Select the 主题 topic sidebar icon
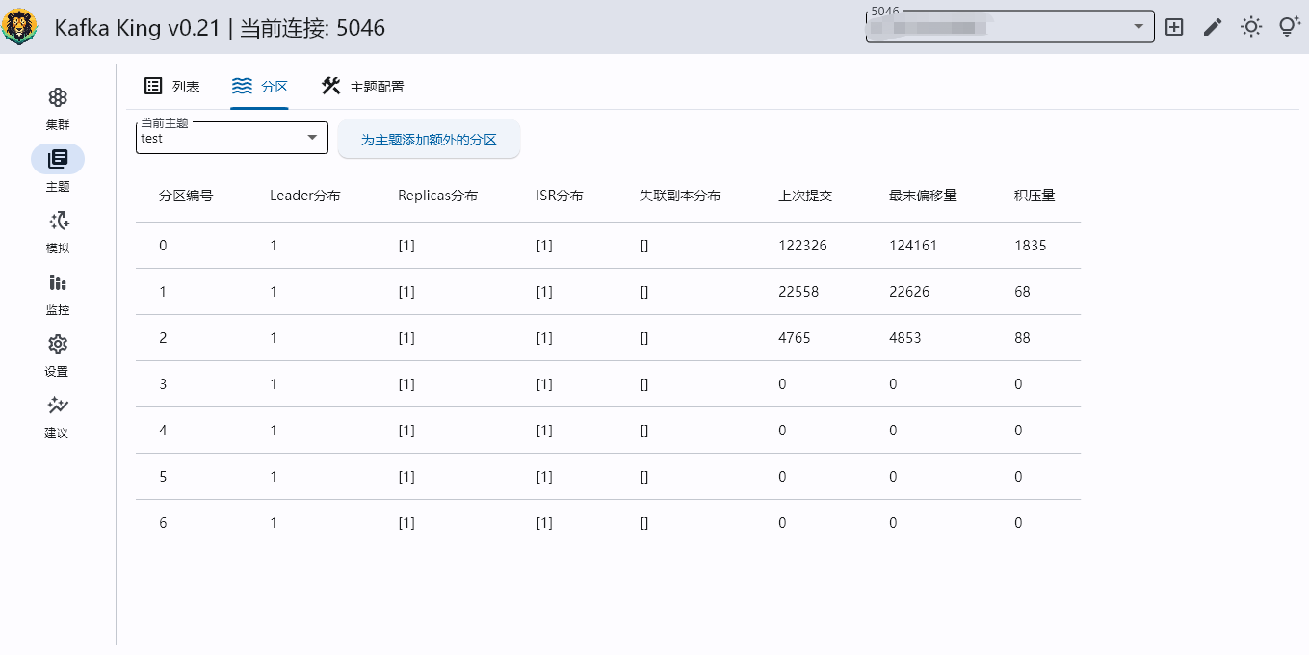This screenshot has height=655, width=1309. pos(58,159)
